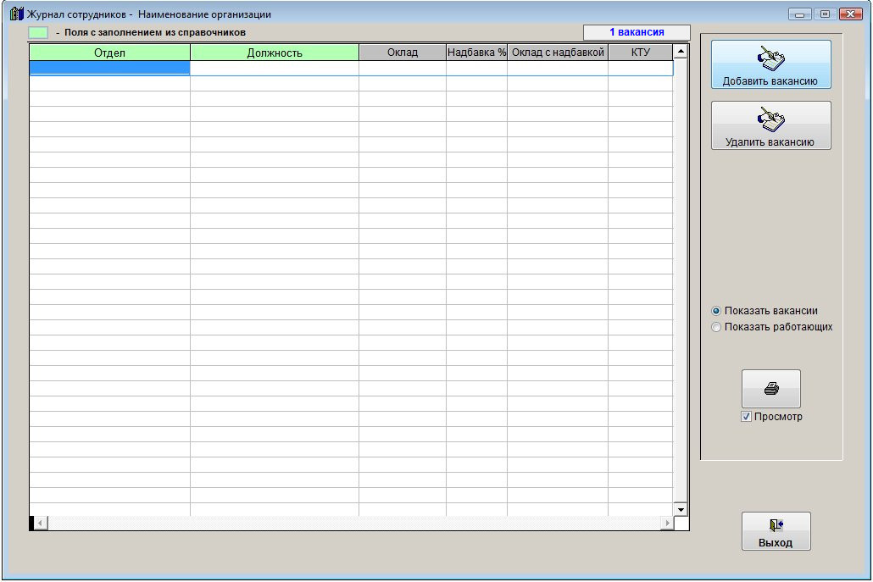
Task: Toggle the Просмотр checkbox
Action: coord(746,417)
